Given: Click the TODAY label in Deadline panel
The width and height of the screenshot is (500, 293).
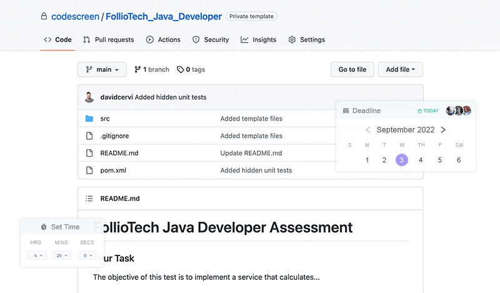Looking at the screenshot, I should pyautogui.click(x=428, y=111).
